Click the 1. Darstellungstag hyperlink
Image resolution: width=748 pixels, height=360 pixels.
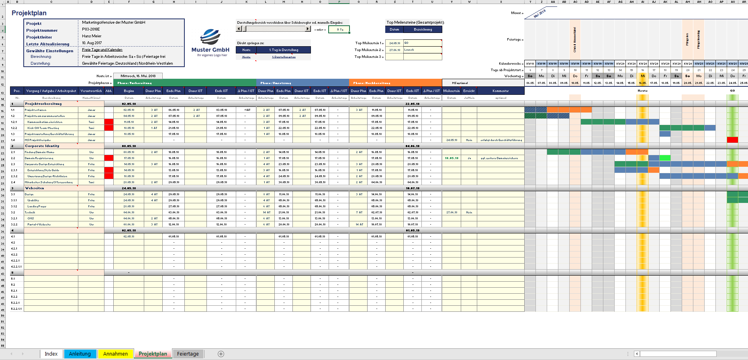pyautogui.click(x=284, y=57)
